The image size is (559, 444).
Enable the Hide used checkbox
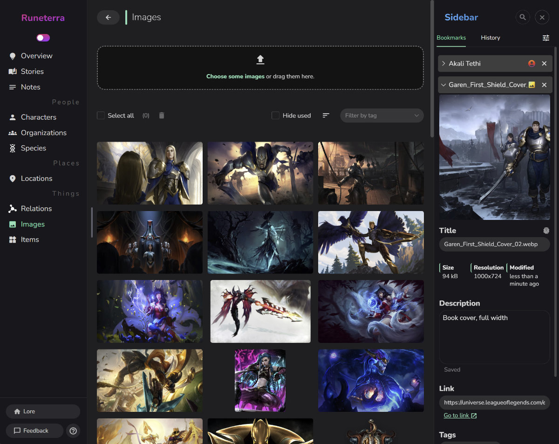275,115
